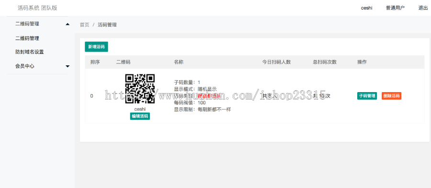This screenshot has height=188, width=431.
Task: Expand the 会员中心 menu arrow
Action: (x=68, y=66)
